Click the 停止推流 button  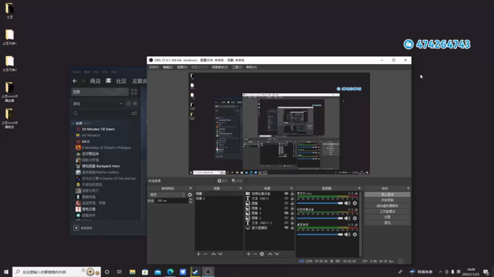tap(387, 195)
